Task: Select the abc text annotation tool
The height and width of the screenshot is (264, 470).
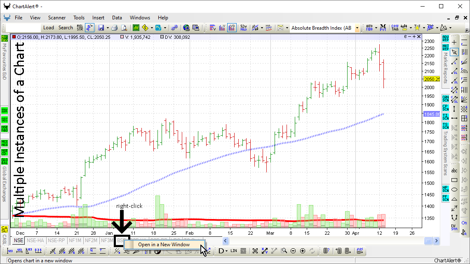Action: coord(454,171)
